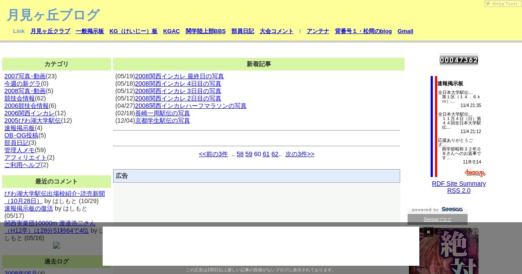Go to page 58
Image resolution: width=522 pixels, height=274 pixels.
(x=240, y=154)
